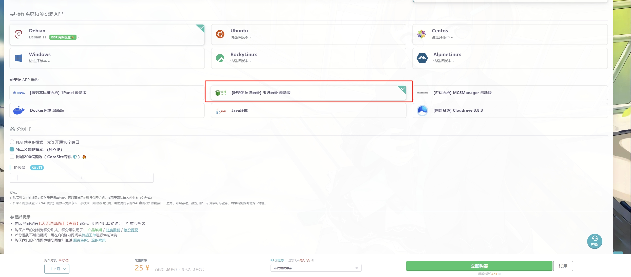Click the Cloudreve cloud icon
This screenshot has height=277, width=631.
pyautogui.click(x=422, y=110)
